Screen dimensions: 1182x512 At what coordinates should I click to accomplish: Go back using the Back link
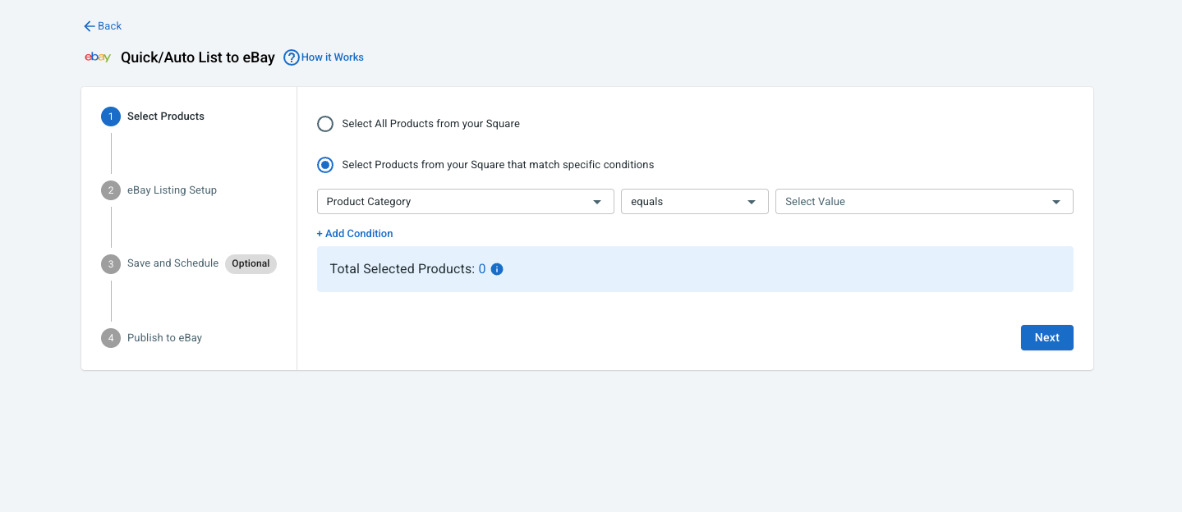pyautogui.click(x=103, y=26)
